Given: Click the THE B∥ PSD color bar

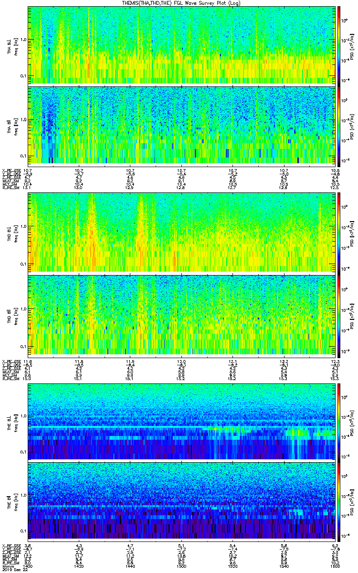Looking at the screenshot, I should (x=339, y=501).
